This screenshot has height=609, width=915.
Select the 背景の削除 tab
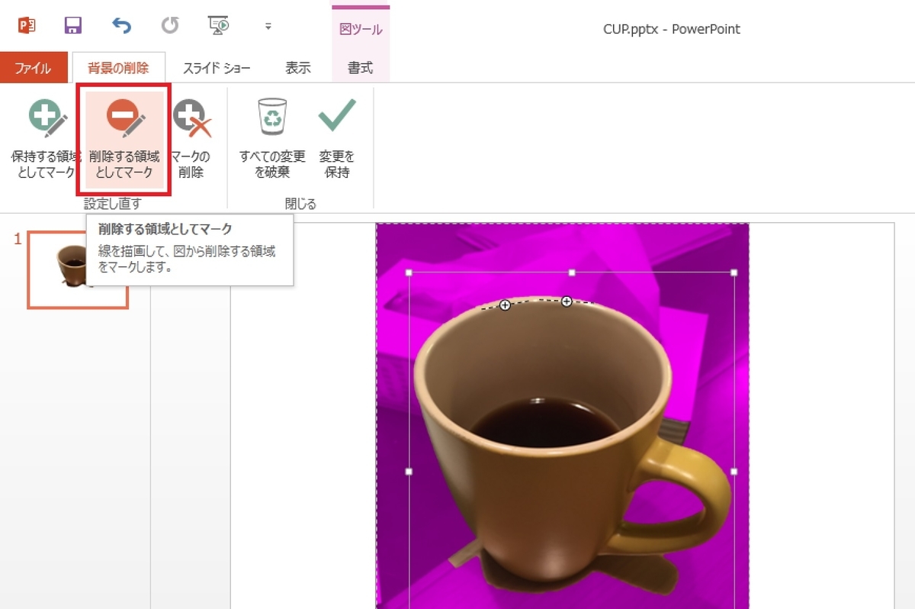click(118, 68)
